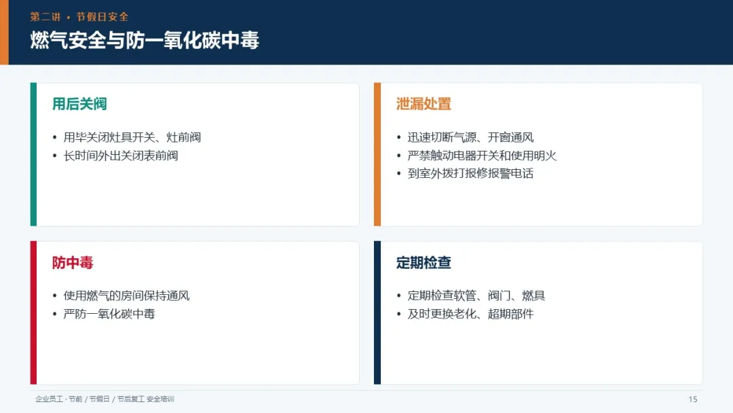Select bullet 使用燃气的房间保持通风

126,295
